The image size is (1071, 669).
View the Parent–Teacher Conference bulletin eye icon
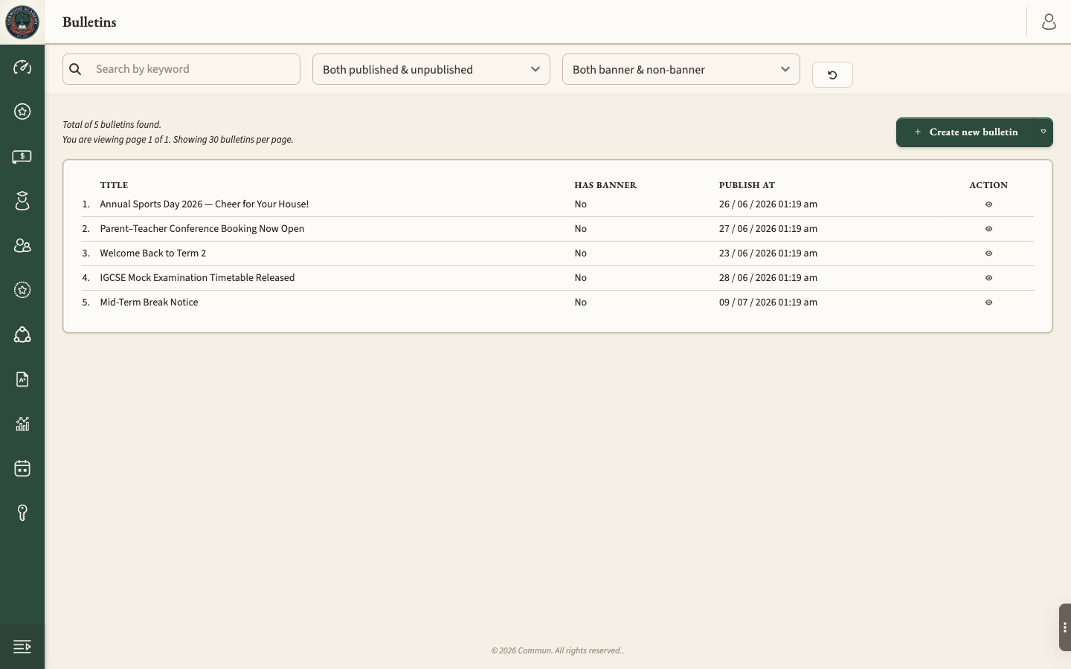(988, 229)
